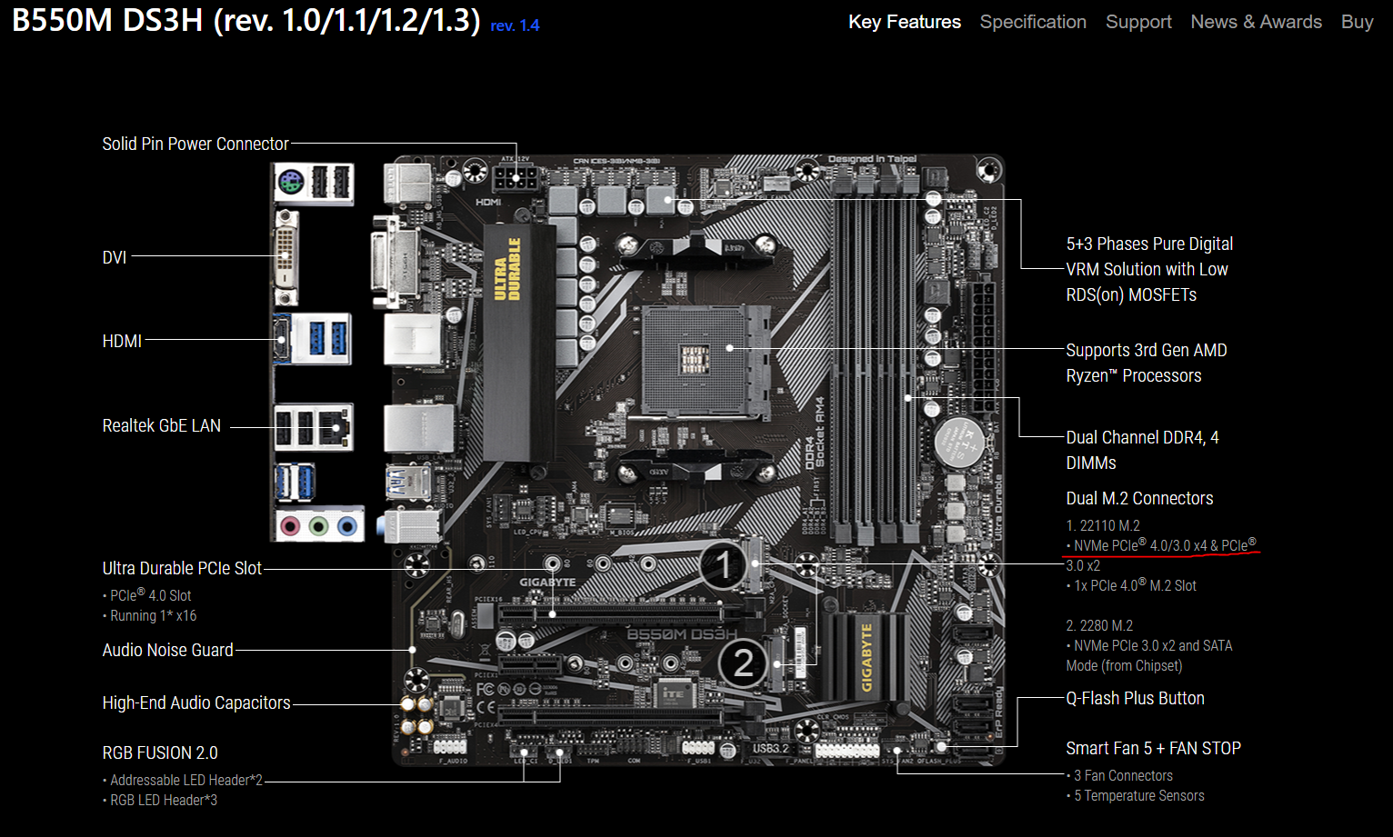Click the '5 Temperature Sensors' bullet
1393x837 pixels.
pos(1138,795)
